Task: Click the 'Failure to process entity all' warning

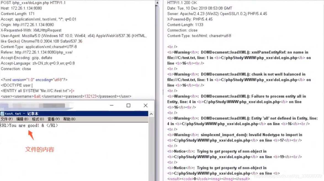Action: click(x=237, y=96)
